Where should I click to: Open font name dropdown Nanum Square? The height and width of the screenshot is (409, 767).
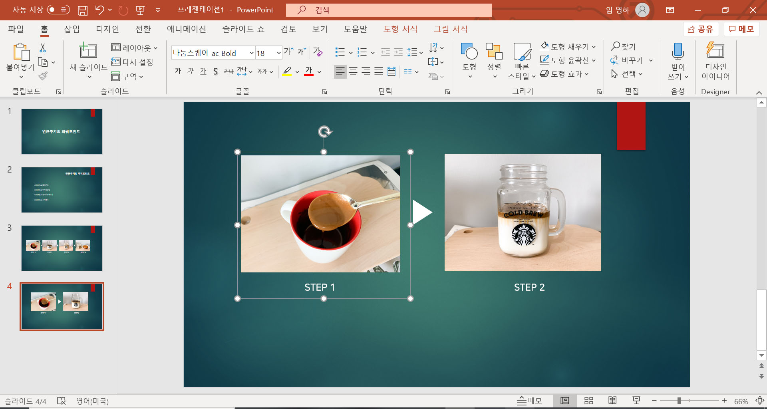click(252, 53)
